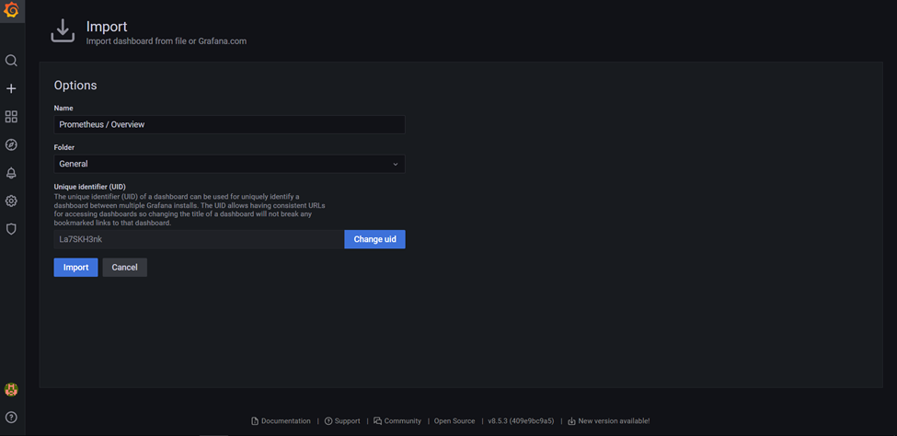Click the Name field with Prometheus / Overview
The width and height of the screenshot is (897, 436).
point(229,125)
